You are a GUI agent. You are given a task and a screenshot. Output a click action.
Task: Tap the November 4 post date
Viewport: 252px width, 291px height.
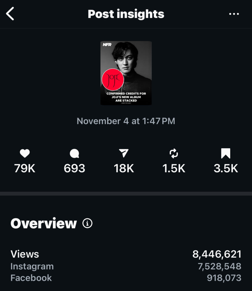point(126,121)
